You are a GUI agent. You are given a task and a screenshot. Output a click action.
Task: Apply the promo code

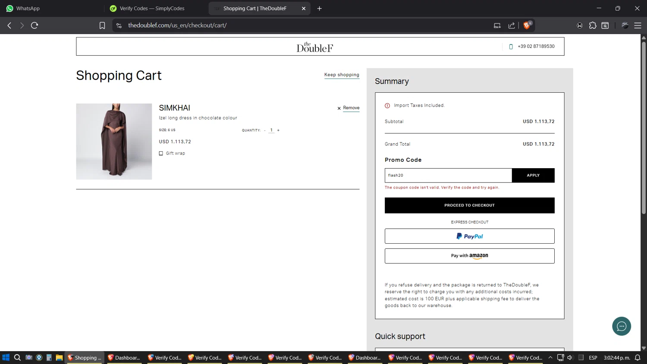533,176
